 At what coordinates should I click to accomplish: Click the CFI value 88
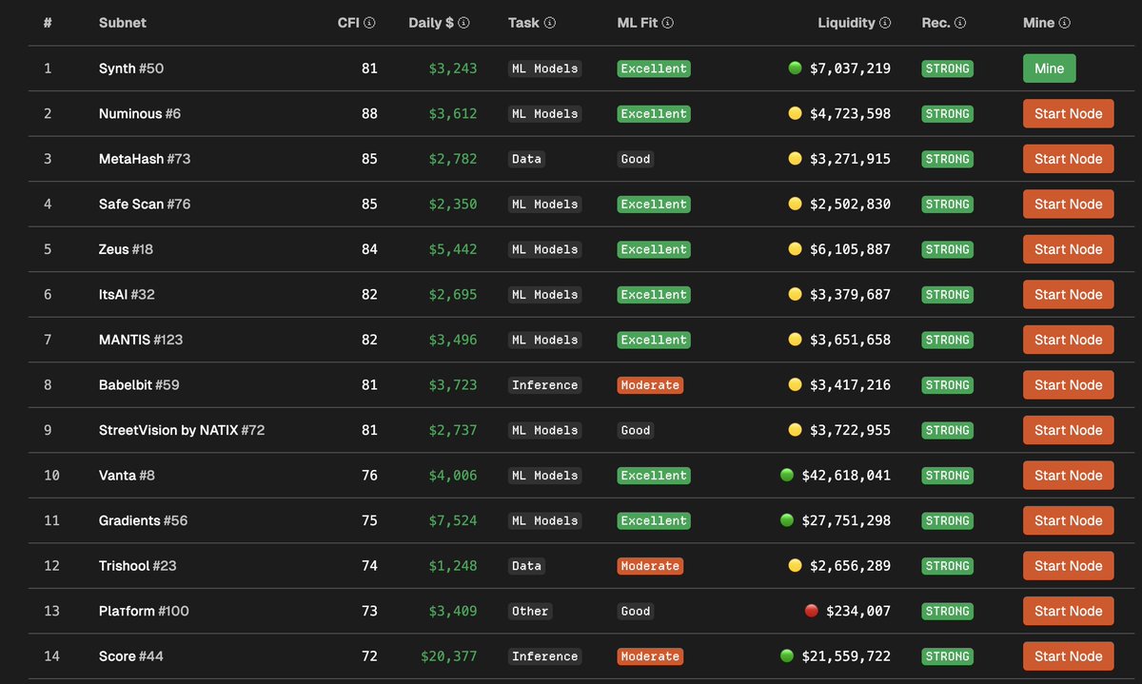(369, 113)
